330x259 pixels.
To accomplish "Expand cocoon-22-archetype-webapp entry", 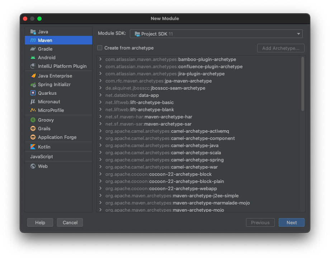I will click(100, 188).
